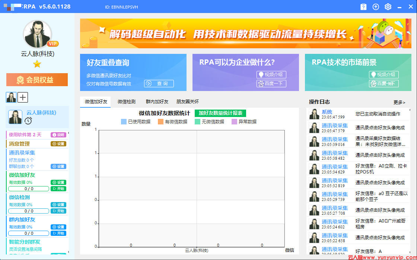Click 云人脉(科技) chart x-axis label
The image size is (417, 260).
pos(197,250)
